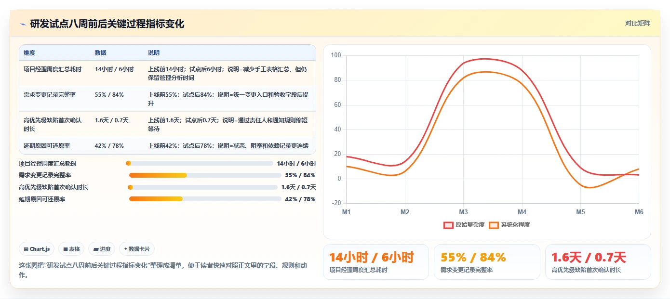Click the 100 y-axis tick label

pyautogui.click(x=336, y=55)
